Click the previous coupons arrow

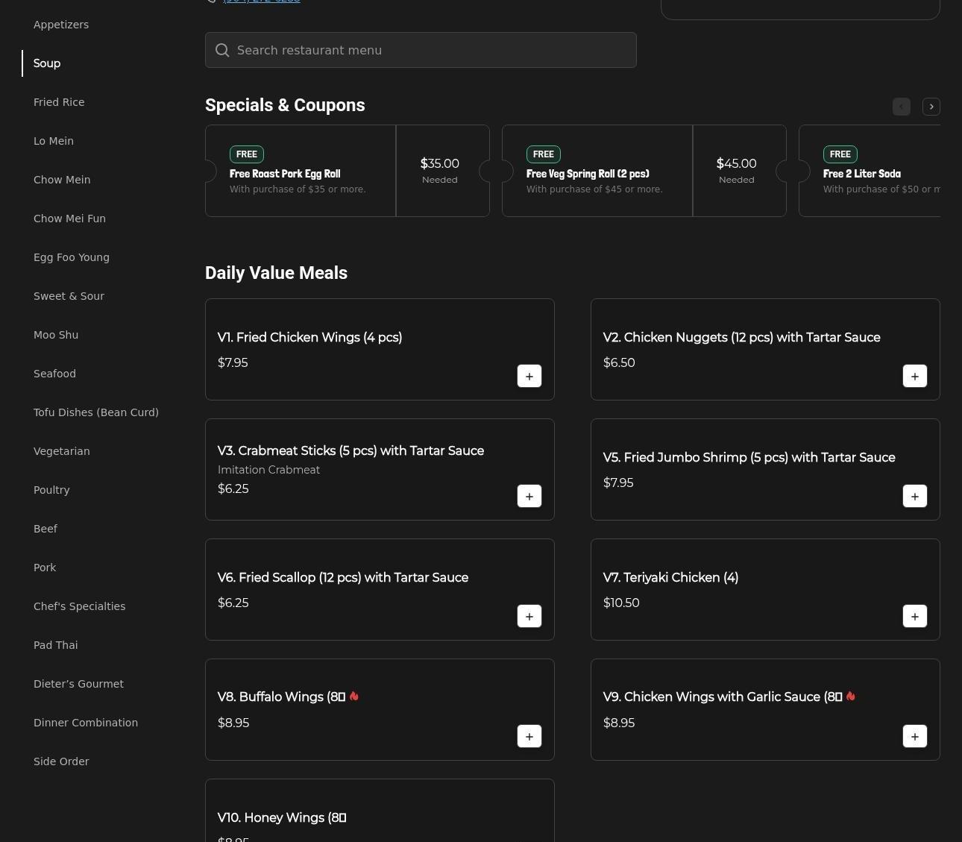[x=901, y=107]
